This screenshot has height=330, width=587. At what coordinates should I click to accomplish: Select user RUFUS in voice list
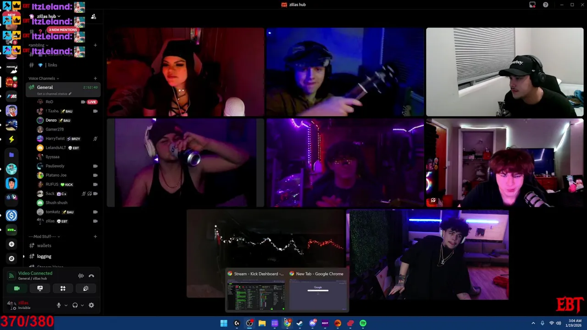point(52,184)
